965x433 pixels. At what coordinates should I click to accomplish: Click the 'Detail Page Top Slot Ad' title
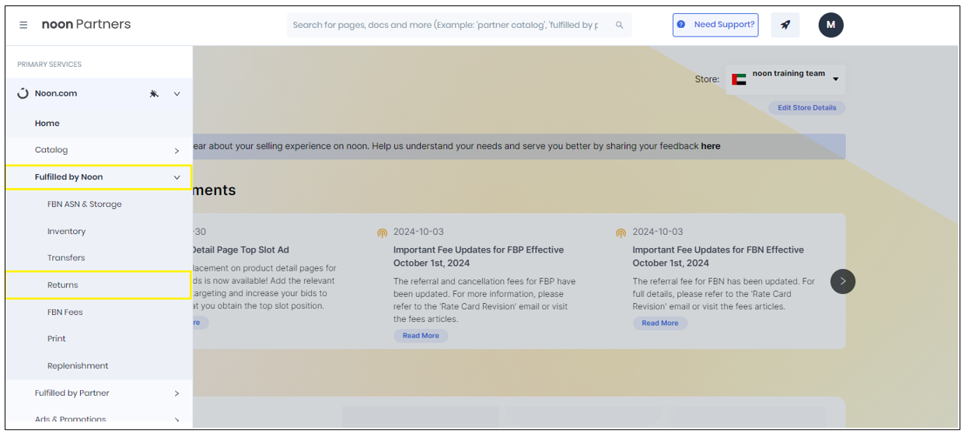240,250
